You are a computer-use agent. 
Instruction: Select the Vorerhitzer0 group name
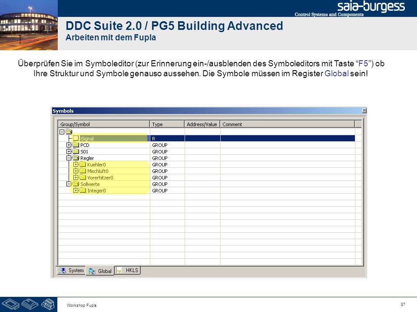point(100,178)
